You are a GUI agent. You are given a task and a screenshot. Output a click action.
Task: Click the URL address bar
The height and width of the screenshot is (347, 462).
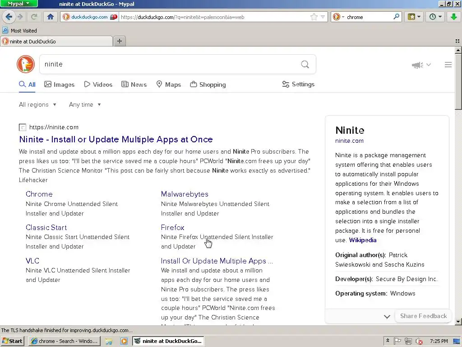pos(214,17)
